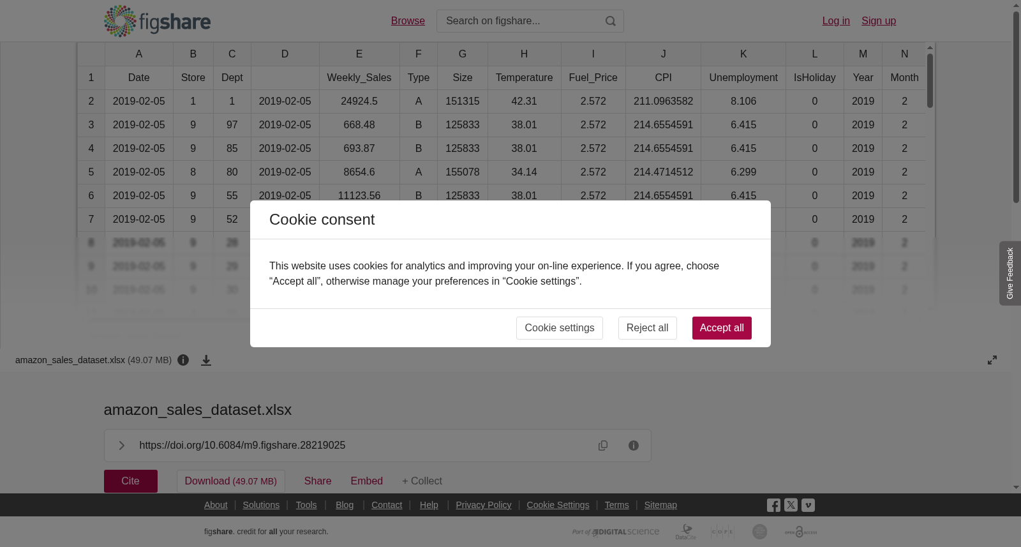Open Cookie settings button in dialog
The width and height of the screenshot is (1021, 547).
pyautogui.click(x=560, y=328)
